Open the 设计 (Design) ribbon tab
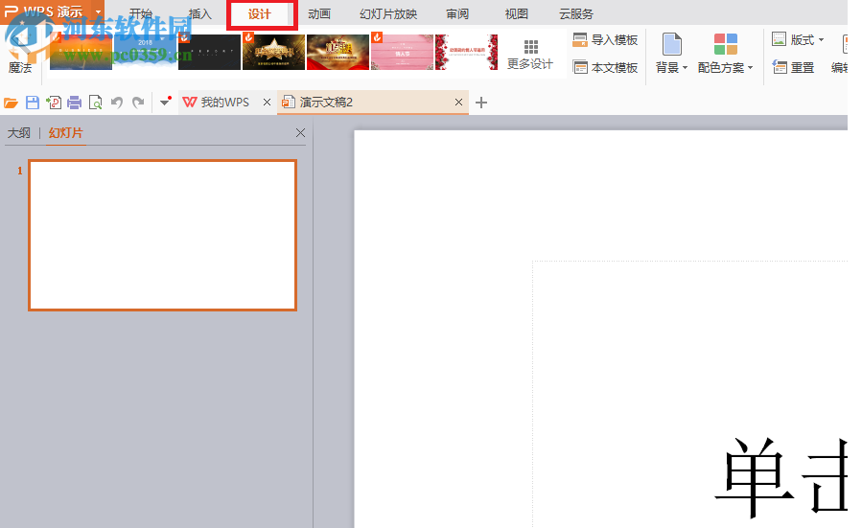The height and width of the screenshot is (528, 862). 259,14
